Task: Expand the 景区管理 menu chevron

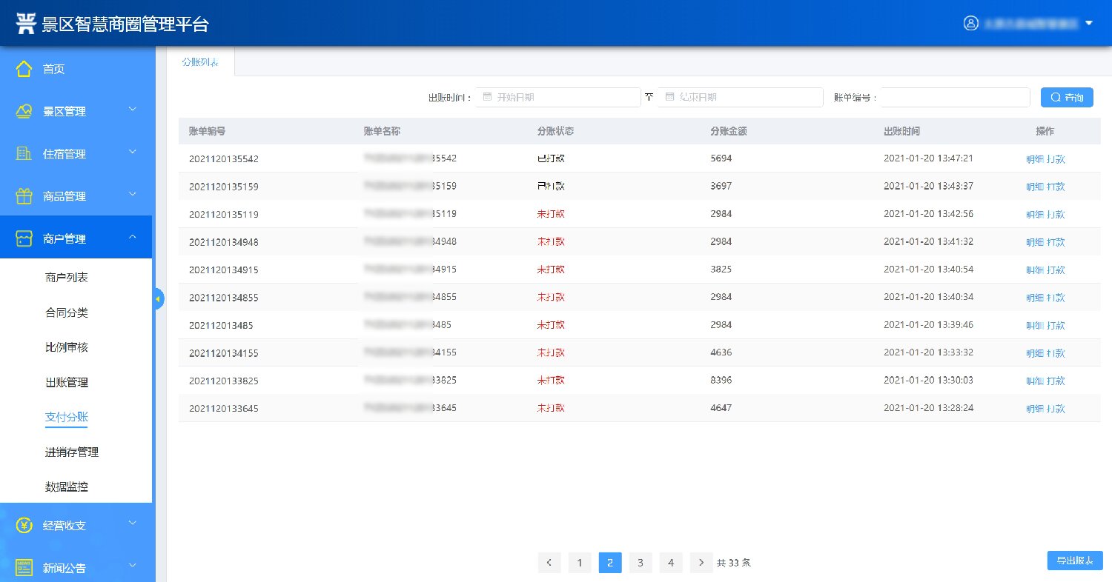Action: [x=133, y=110]
